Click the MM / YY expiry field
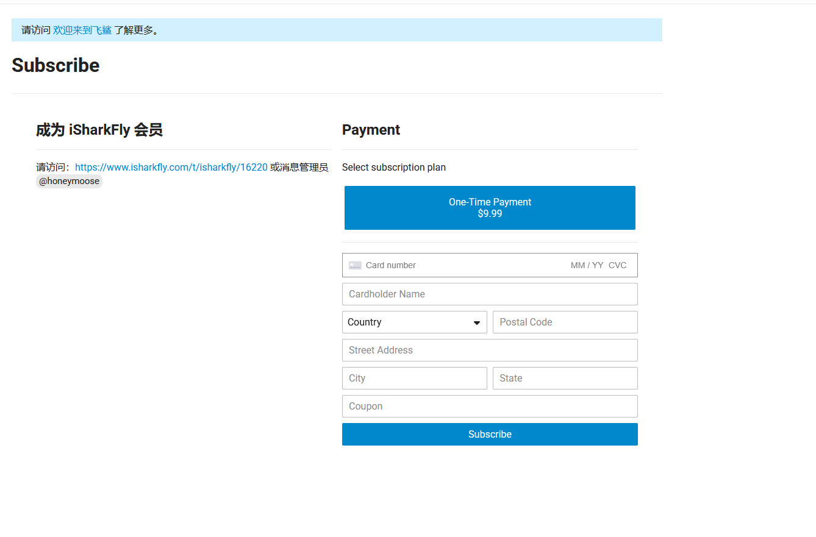The width and height of the screenshot is (816, 537). point(587,265)
